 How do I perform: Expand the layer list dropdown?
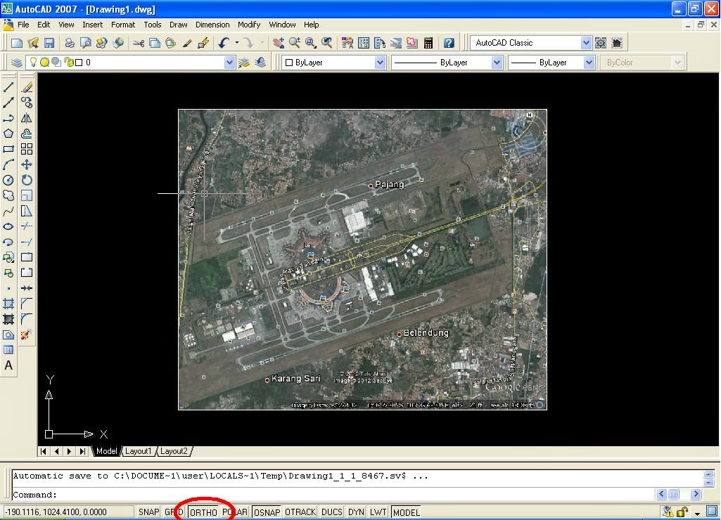(229, 63)
